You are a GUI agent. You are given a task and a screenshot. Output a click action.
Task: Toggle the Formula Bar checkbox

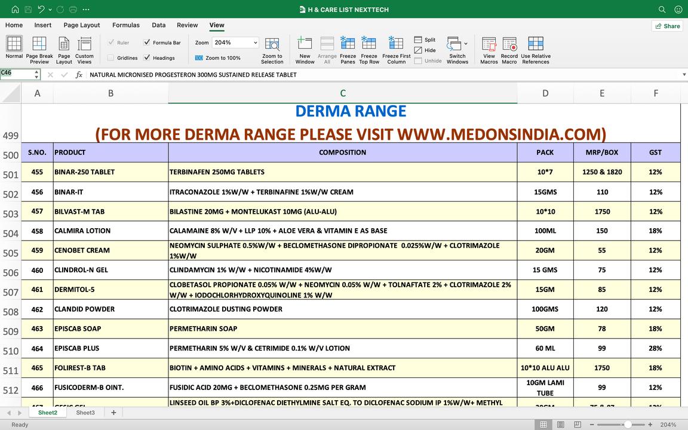(x=146, y=42)
